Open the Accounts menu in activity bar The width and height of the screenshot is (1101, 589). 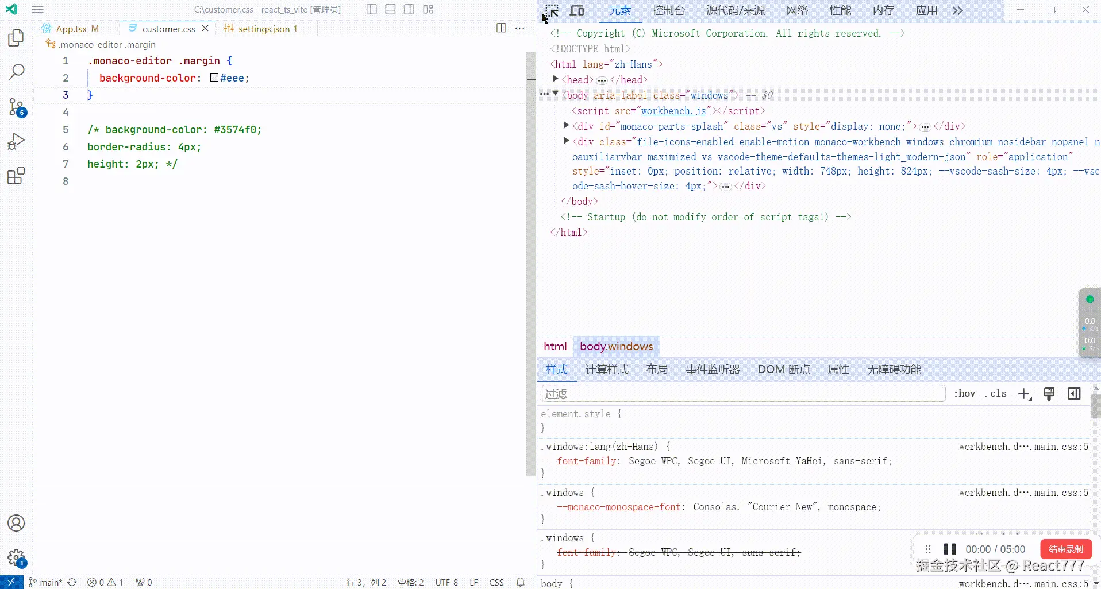coord(16,523)
